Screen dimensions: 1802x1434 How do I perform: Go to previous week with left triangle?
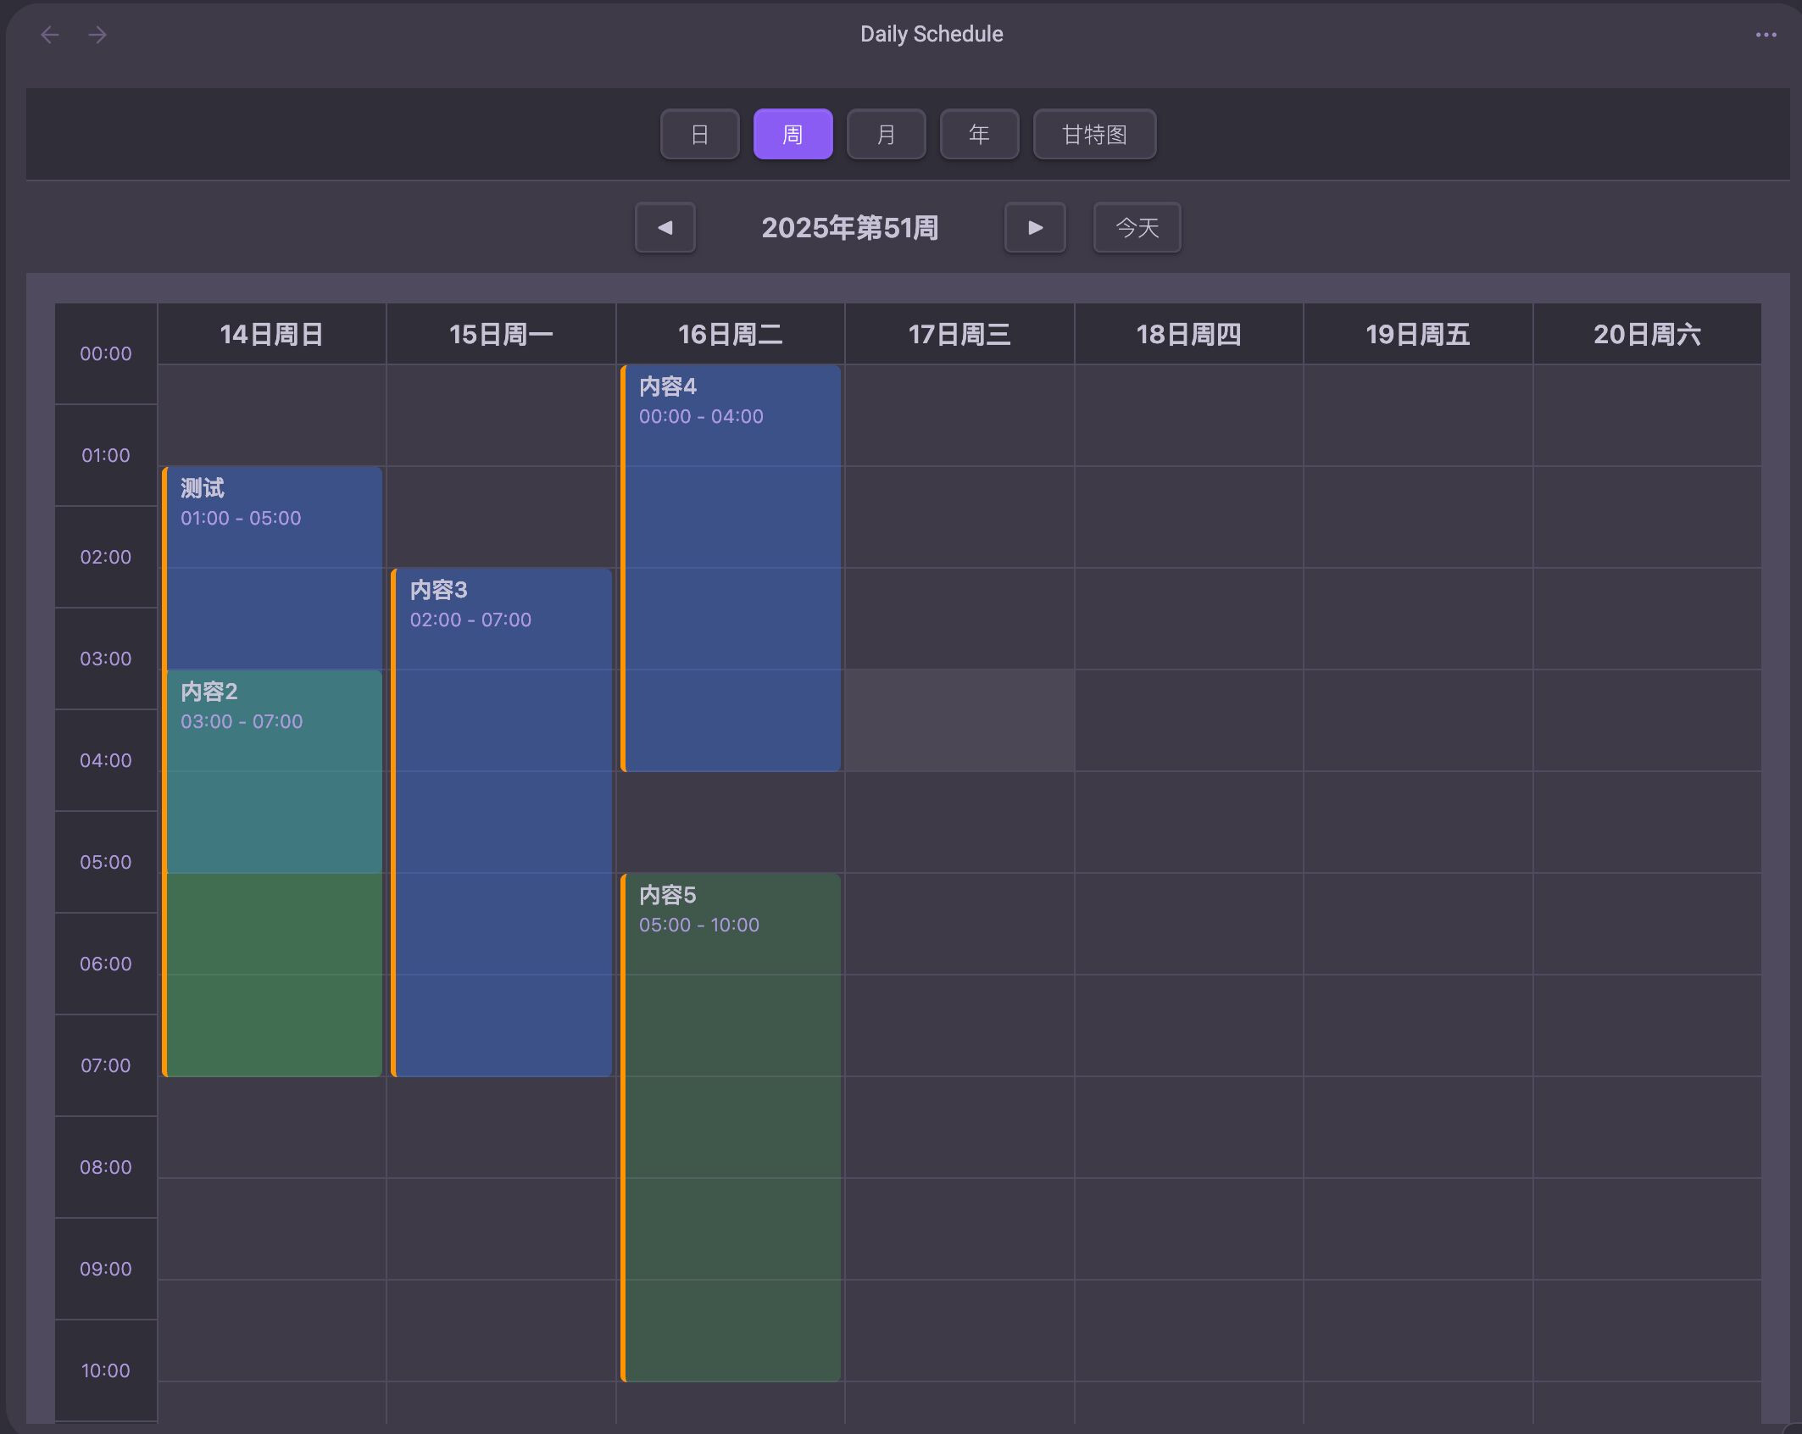tap(665, 227)
